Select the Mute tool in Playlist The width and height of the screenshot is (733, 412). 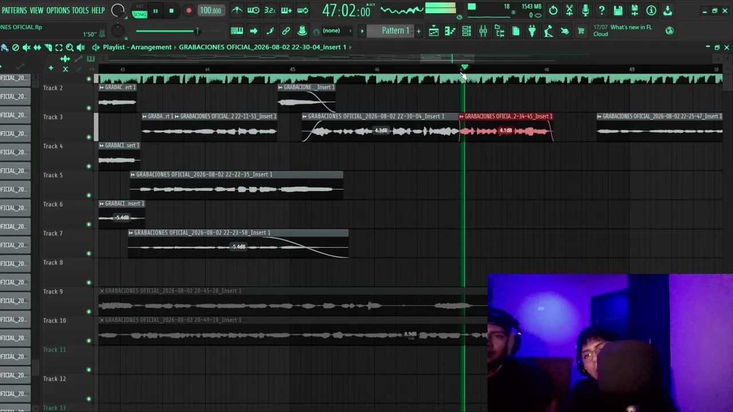(26, 47)
